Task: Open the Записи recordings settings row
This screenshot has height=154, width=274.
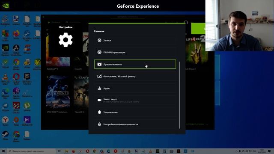Action: click(135, 40)
